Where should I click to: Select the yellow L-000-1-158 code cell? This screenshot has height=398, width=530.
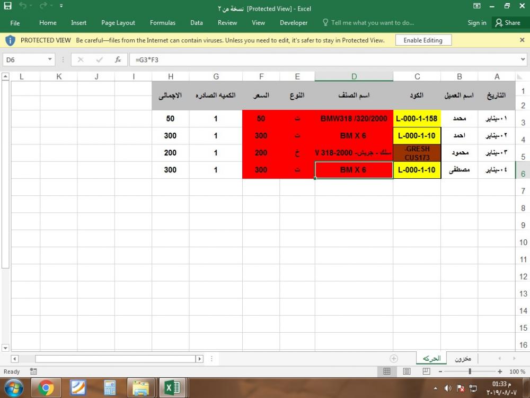coord(417,118)
